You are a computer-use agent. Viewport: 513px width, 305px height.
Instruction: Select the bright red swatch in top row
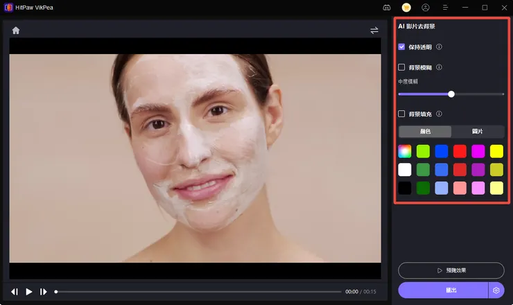tap(460, 152)
